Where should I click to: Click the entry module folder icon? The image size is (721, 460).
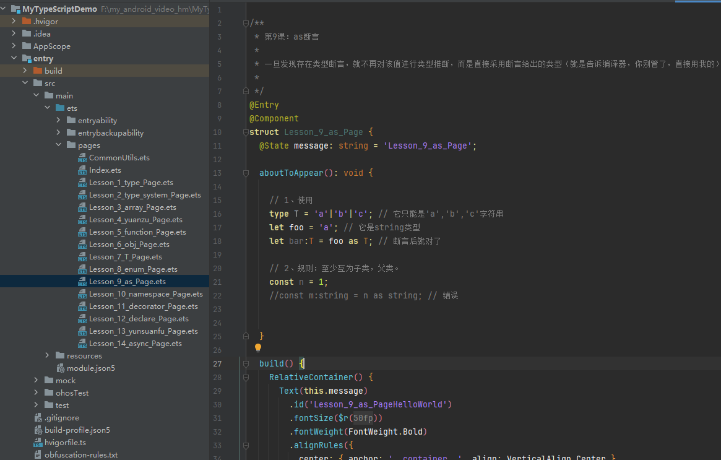click(27, 58)
